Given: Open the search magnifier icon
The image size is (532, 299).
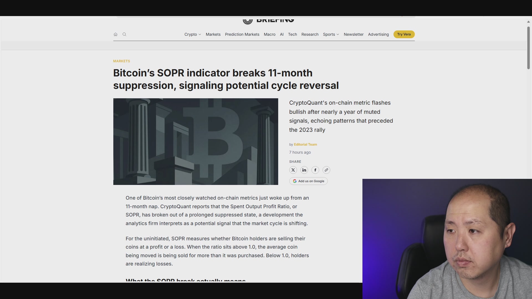Looking at the screenshot, I should coord(124,34).
